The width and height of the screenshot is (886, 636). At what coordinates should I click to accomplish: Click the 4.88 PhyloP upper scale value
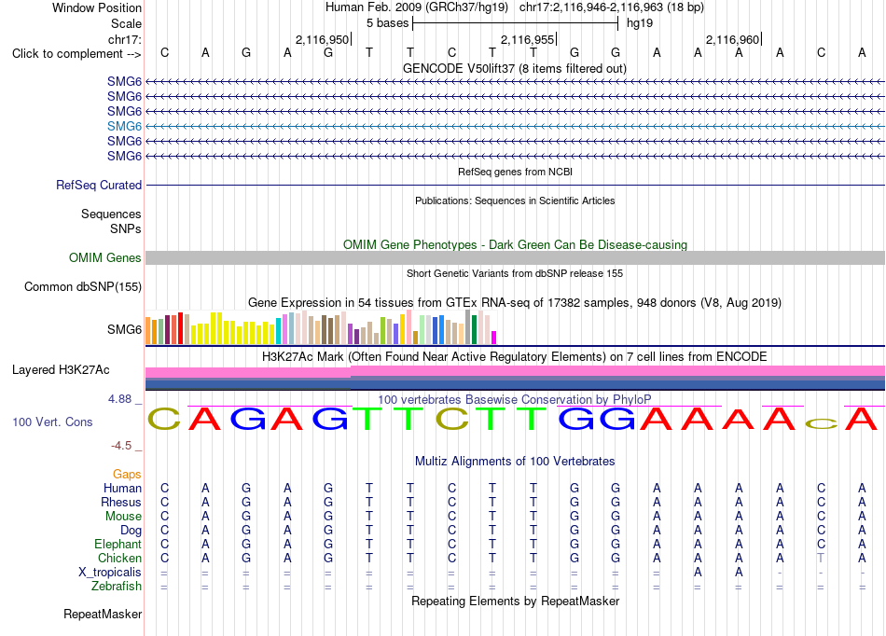[x=119, y=399]
